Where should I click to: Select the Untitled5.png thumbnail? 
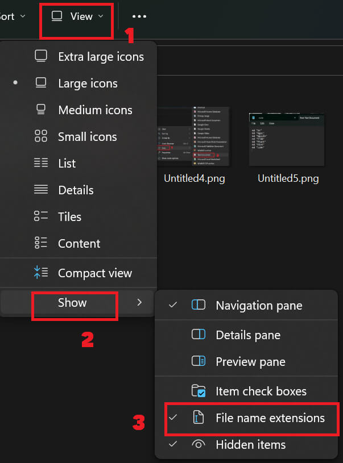coord(286,138)
